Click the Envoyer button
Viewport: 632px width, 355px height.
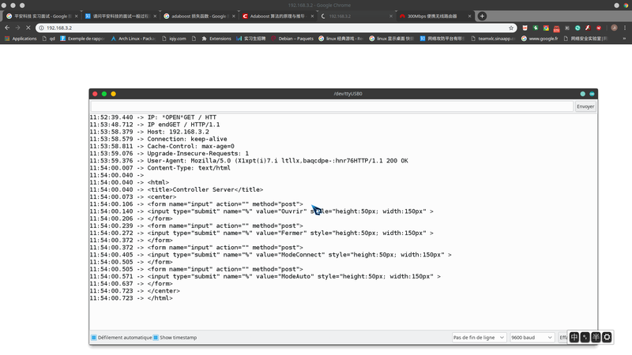(585, 106)
